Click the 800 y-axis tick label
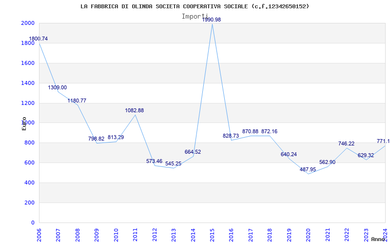 [x=30, y=143]
